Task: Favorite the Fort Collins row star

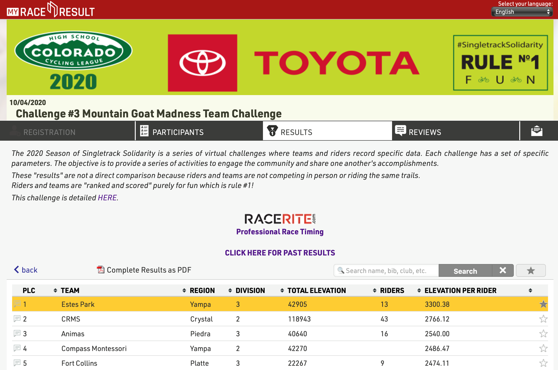Action: point(543,363)
